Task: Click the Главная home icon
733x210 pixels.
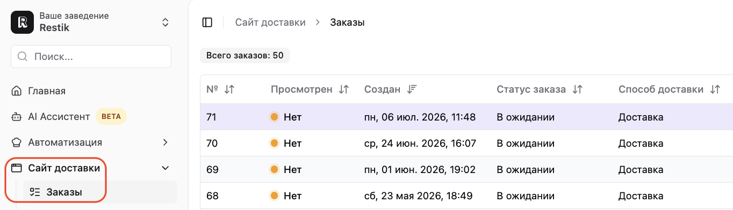Action: (17, 91)
